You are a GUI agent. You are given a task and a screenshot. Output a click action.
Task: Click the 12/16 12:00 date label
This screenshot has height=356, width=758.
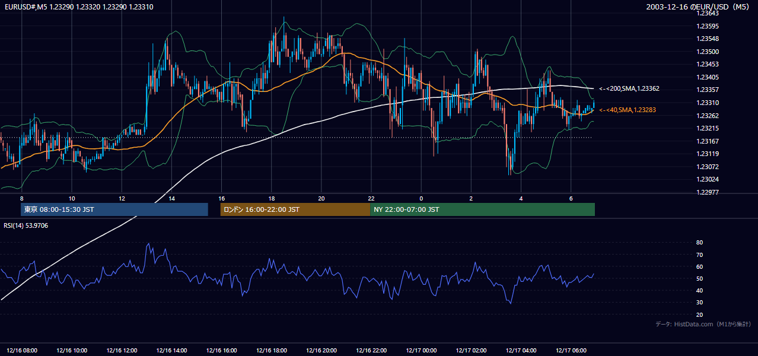click(122, 351)
